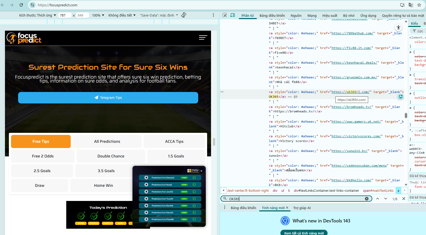Viewport: 426px width, 235px height.
Task: Click viewport height field 849
Action: [x=82, y=15]
